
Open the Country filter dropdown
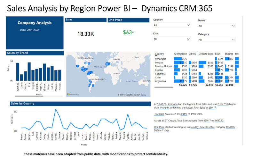172,25
